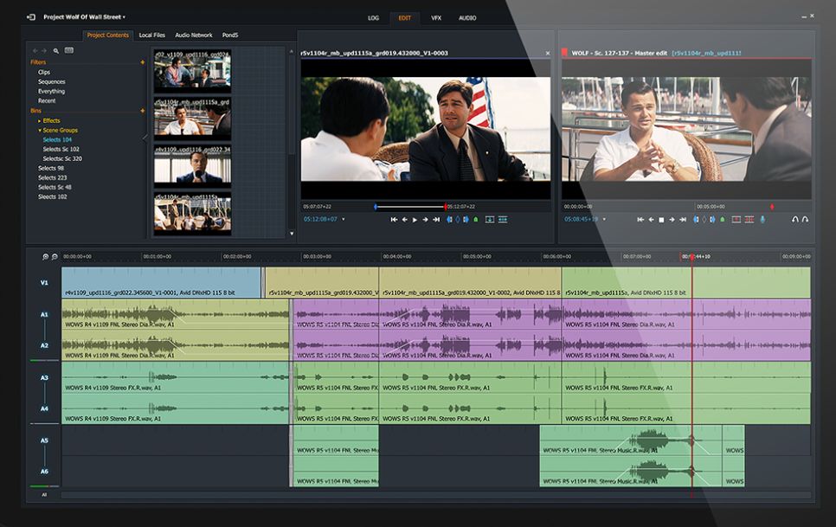The height and width of the screenshot is (527, 836).
Task: Zoom out the timeline with minus magnifier
Action: point(55,257)
